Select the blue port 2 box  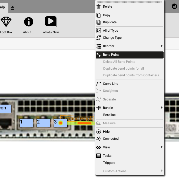[x=43, y=123]
